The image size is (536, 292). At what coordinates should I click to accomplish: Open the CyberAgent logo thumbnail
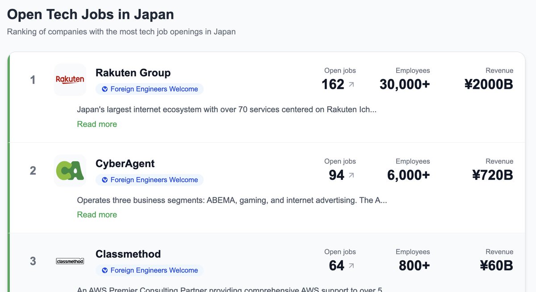[70, 170]
